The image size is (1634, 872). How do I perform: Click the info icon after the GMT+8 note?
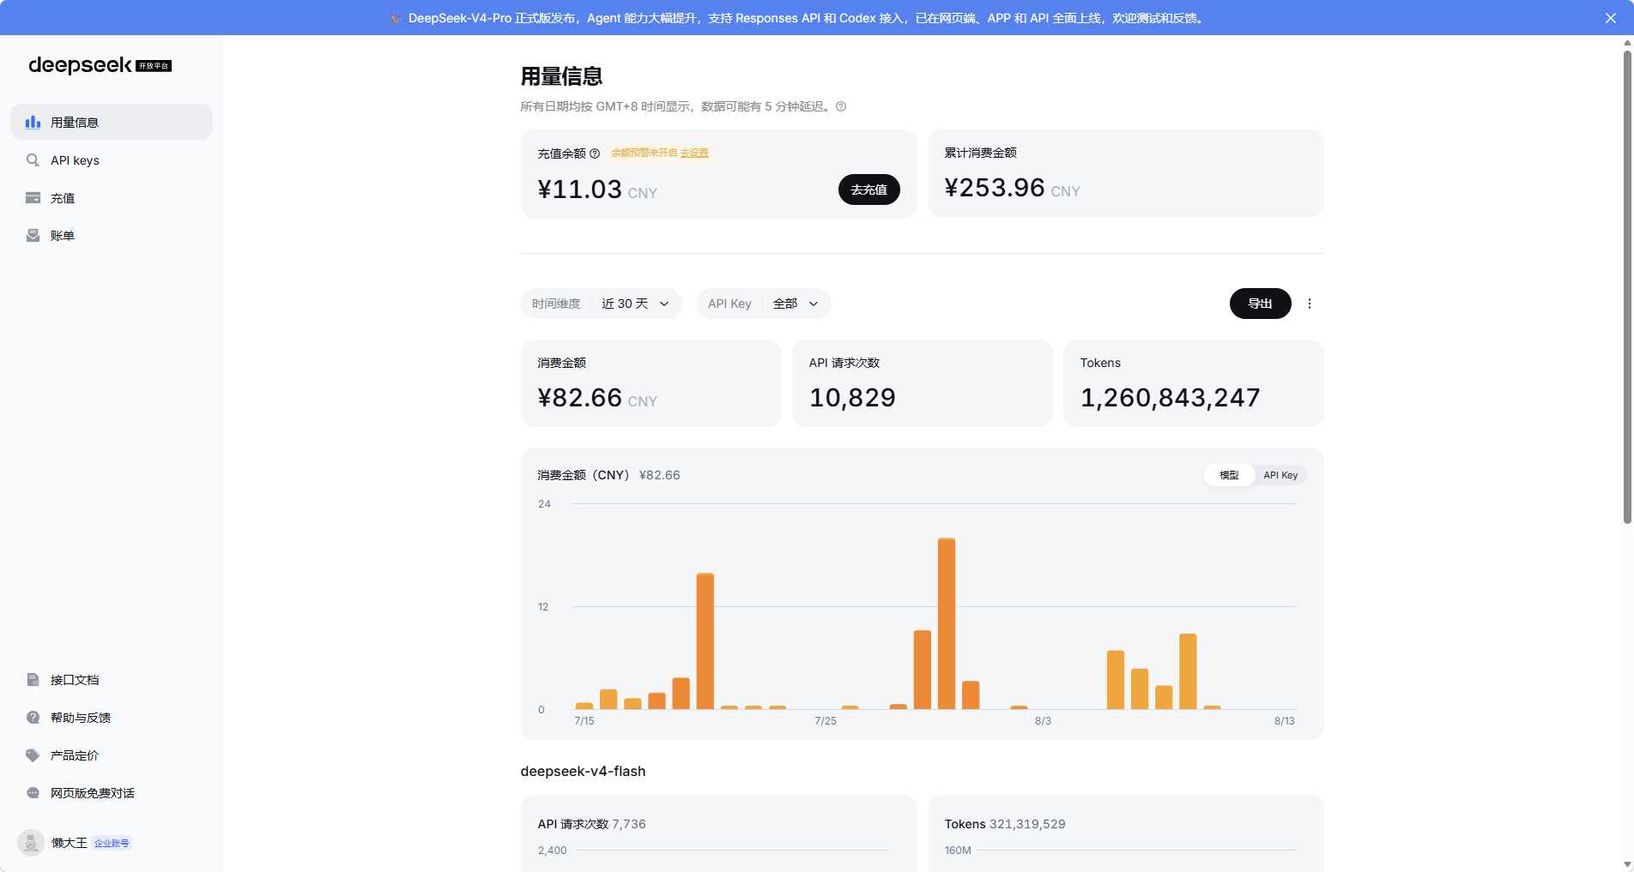(x=841, y=106)
